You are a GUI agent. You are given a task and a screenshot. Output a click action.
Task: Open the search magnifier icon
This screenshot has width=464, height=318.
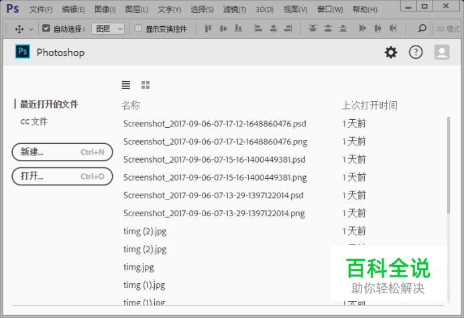click(422, 28)
